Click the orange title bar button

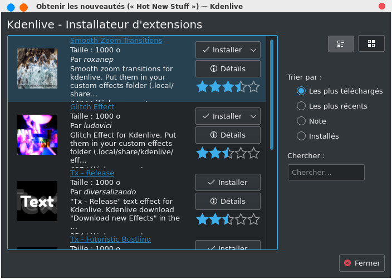(24, 7)
